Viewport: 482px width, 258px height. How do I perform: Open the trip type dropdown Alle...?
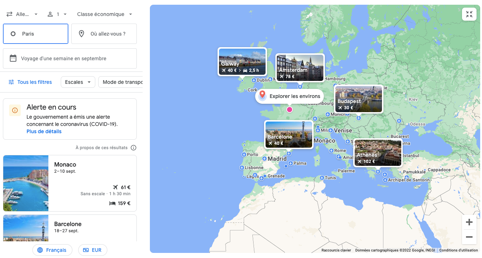(x=22, y=14)
